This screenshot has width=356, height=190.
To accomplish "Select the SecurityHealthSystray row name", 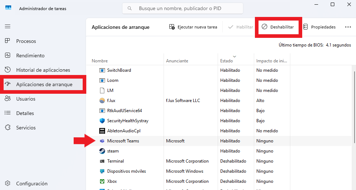I will (127, 121).
